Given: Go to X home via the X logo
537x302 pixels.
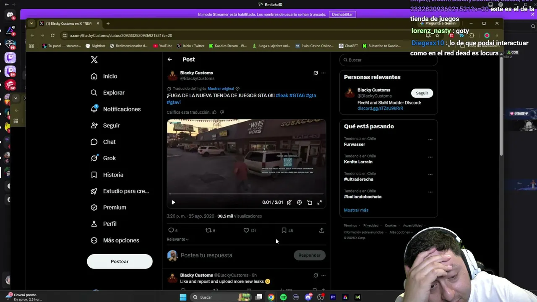Looking at the screenshot, I should tap(94, 60).
